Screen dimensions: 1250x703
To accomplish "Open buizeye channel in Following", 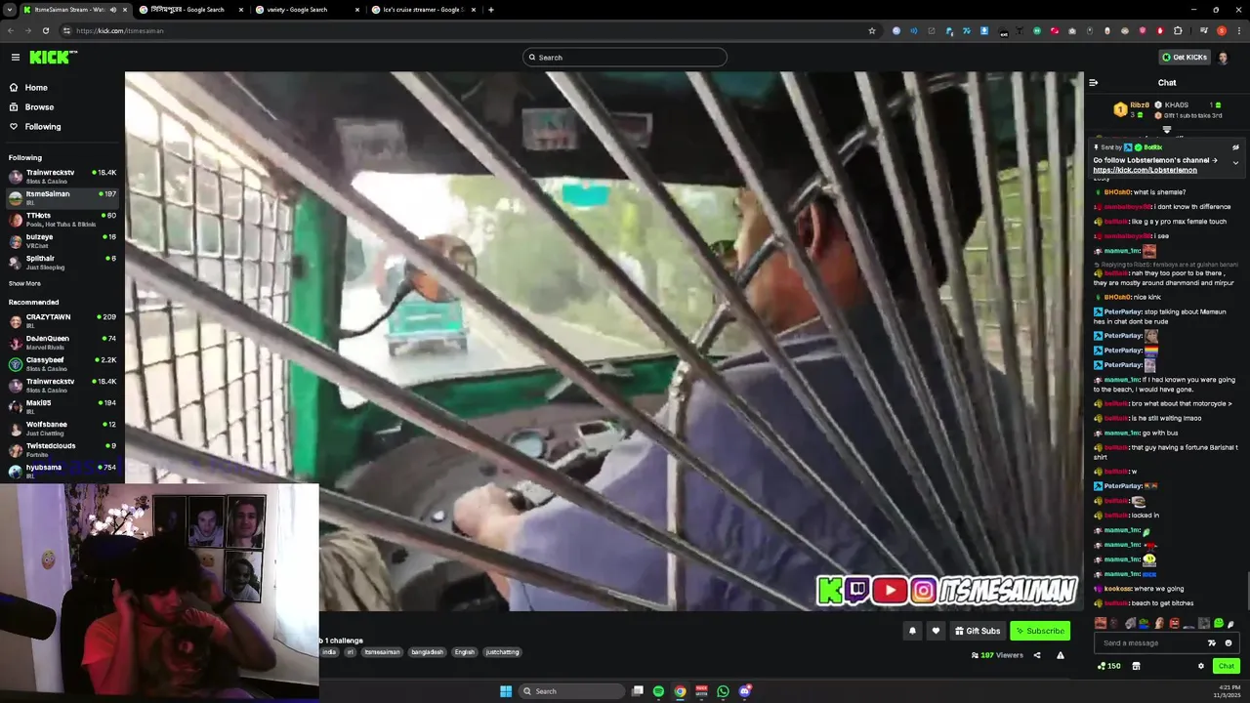I will pyautogui.click(x=62, y=241).
